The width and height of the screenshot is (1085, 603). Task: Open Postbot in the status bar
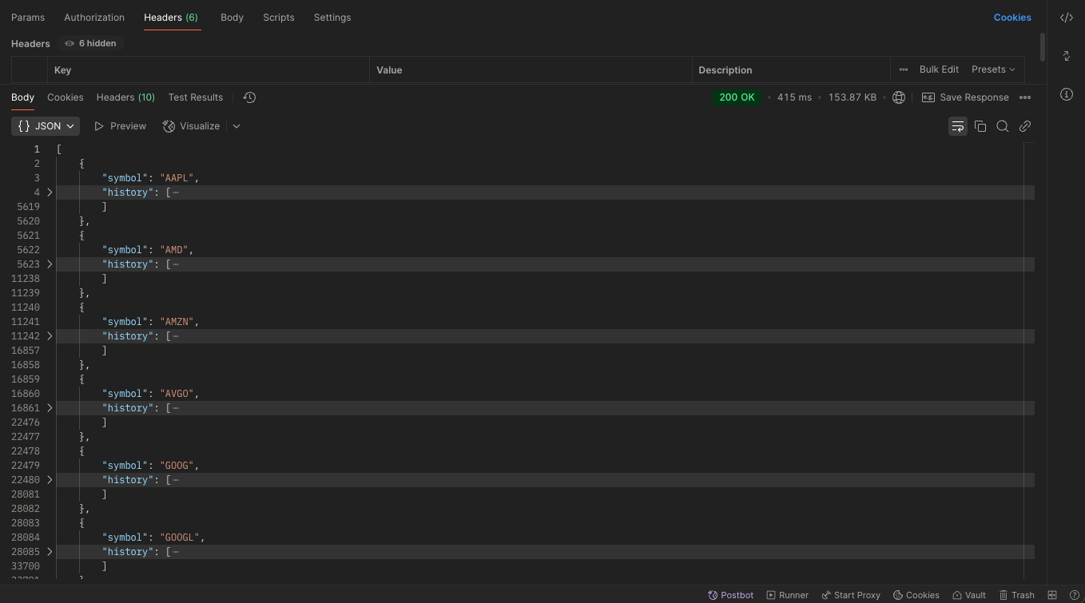[730, 595]
